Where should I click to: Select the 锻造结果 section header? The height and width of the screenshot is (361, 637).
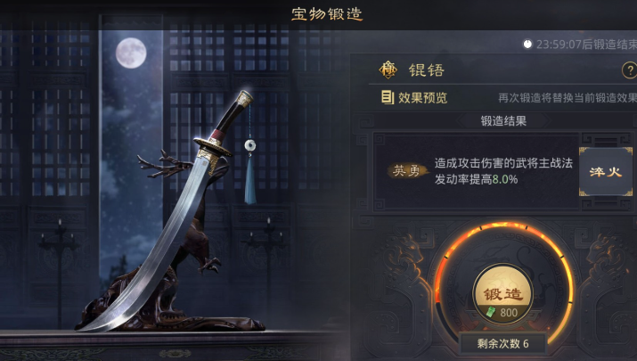pos(503,120)
